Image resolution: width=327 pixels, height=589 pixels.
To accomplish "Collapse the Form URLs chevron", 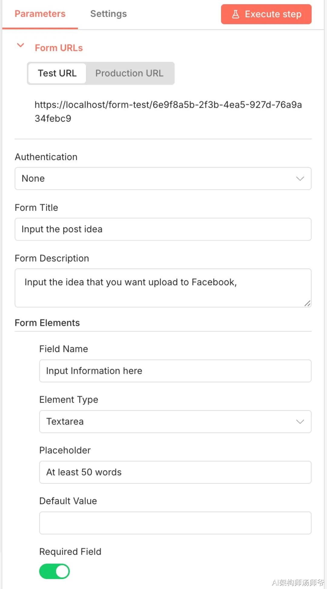I will click(x=21, y=46).
